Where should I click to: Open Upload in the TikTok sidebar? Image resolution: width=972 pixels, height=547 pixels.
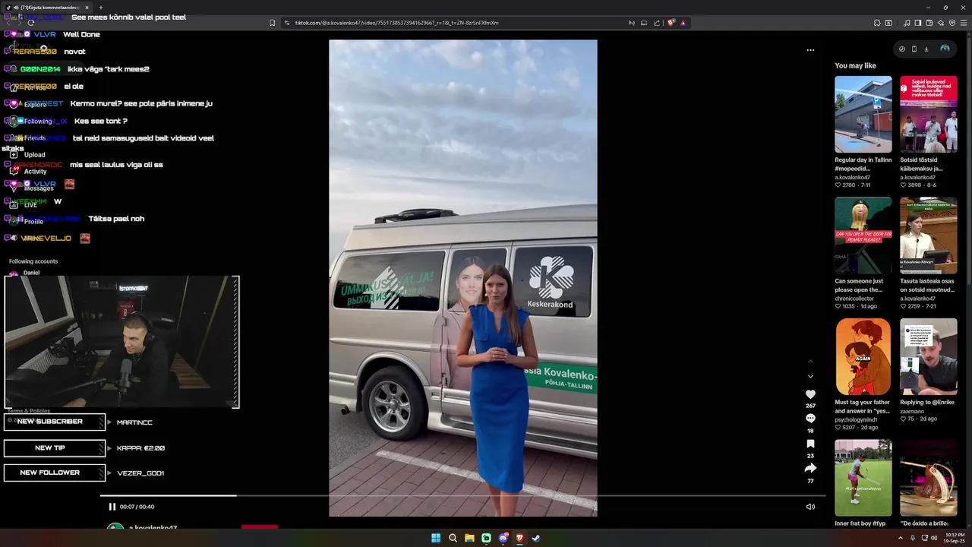click(34, 154)
